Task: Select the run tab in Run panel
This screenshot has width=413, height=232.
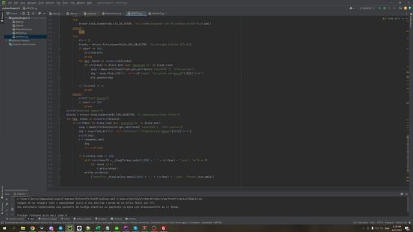Action: [x=21, y=194]
